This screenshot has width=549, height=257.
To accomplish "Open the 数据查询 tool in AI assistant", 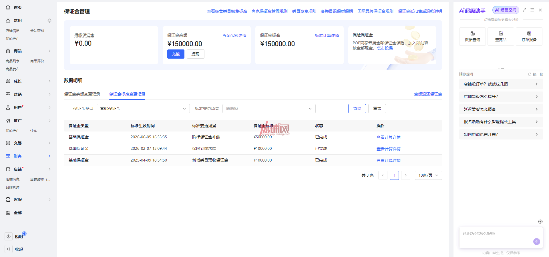I will [x=472, y=37].
